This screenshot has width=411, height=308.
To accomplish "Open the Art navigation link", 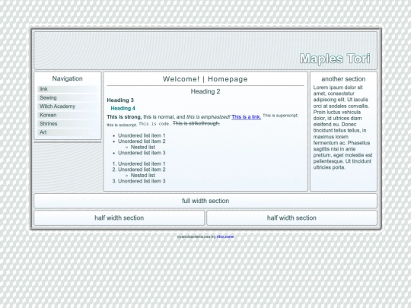I will pos(68,132).
